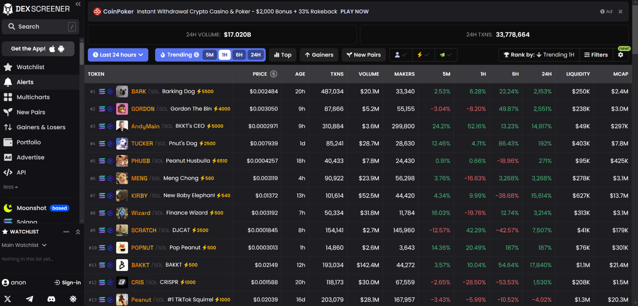Image resolution: width=638 pixels, height=306 pixels.
Task: Open the Last 24 hours timeframe dropdown
Action: [x=118, y=55]
